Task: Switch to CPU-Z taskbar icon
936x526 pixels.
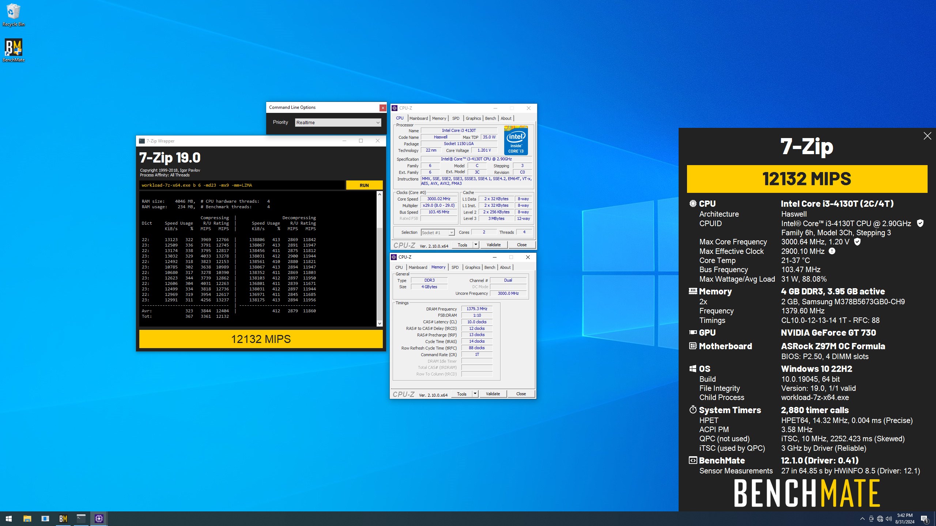Action: tap(99, 518)
